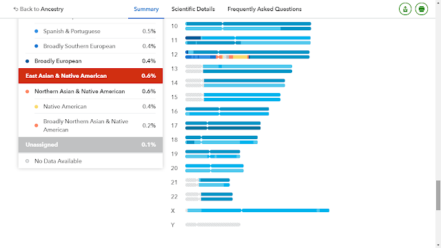The width and height of the screenshot is (441, 248).
Task: Click the Broadly Northern Asian & Native American row
Action: (95, 125)
